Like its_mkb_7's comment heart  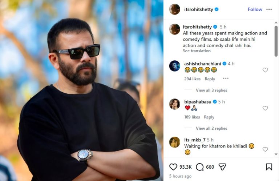click(265, 149)
